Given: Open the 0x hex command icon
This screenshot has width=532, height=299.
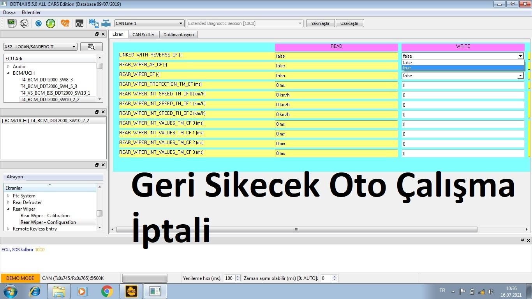Looking at the screenshot, I should point(79,24).
